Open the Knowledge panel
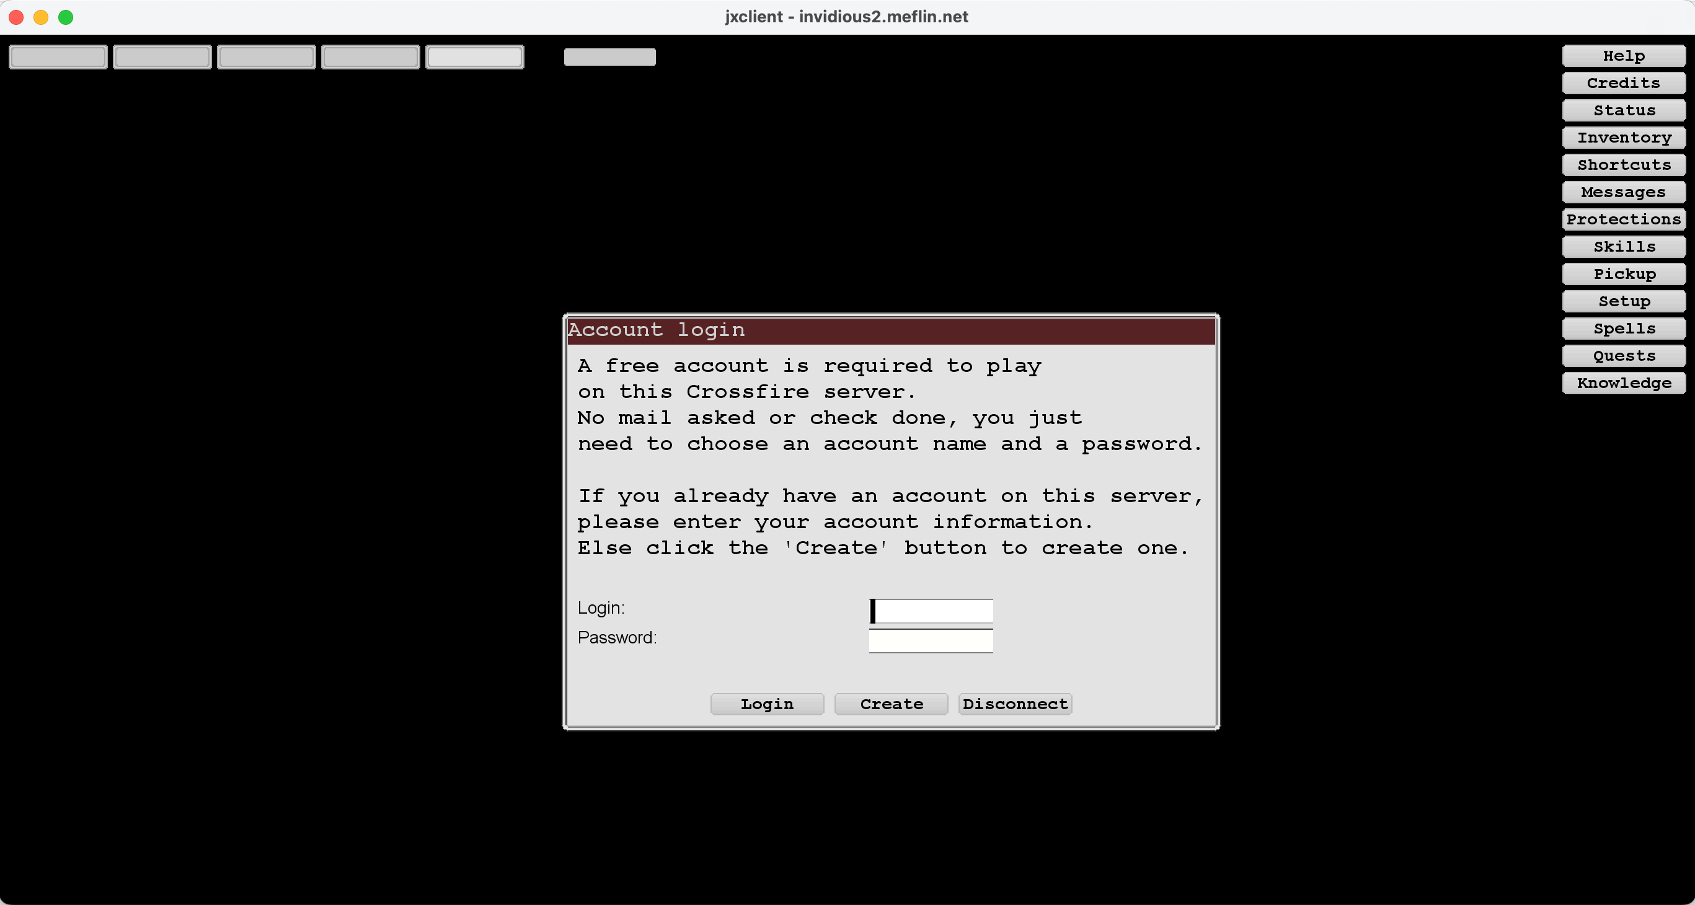 point(1623,384)
